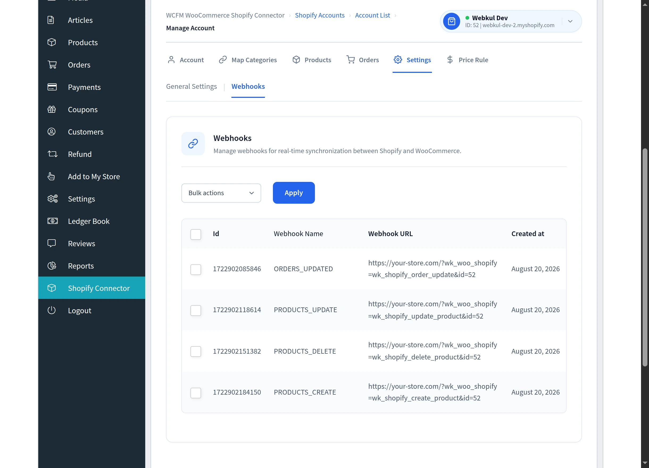Click the Map Categories link icon
The height and width of the screenshot is (468, 649).
click(x=223, y=60)
